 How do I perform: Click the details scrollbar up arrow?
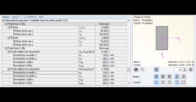coord(129,21)
